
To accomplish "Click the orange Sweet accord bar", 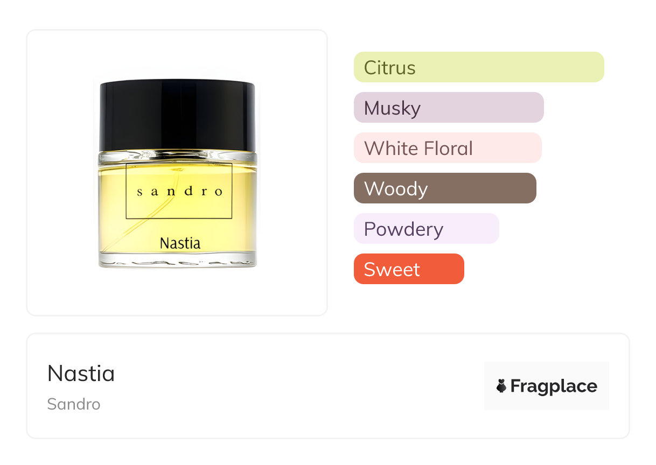I will pyautogui.click(x=408, y=269).
